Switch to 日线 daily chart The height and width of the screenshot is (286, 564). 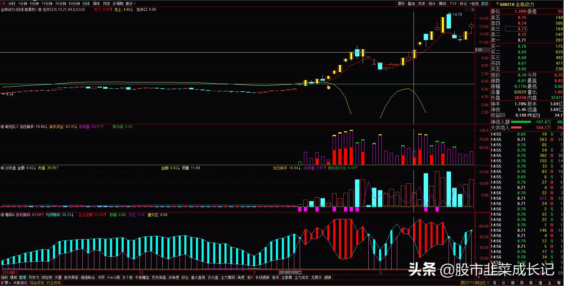[86, 4]
